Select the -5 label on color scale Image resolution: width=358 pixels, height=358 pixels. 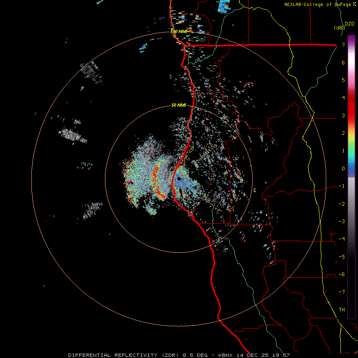(x=342, y=257)
